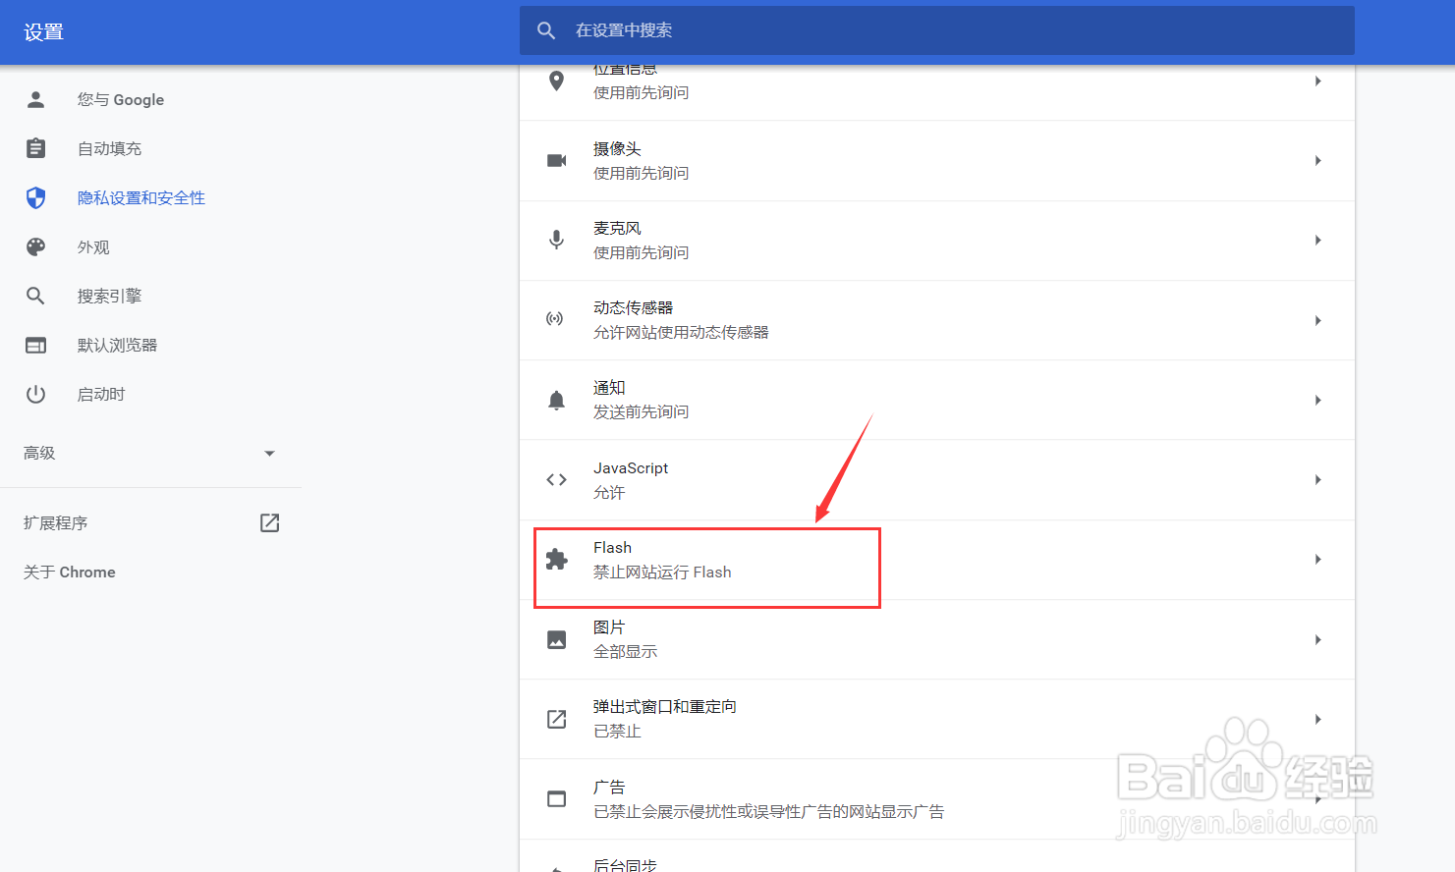1455x872 pixels.
Task: Click the 麦克风 row title
Action: [x=617, y=228]
